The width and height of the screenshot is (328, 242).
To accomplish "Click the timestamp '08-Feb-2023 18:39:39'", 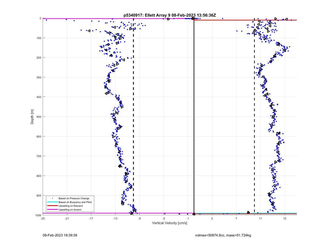I will 60,235.
